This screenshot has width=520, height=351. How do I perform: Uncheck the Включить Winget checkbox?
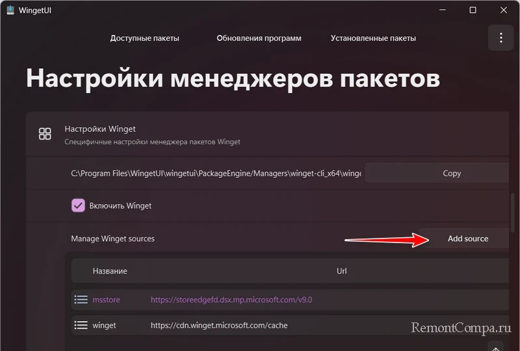point(78,205)
